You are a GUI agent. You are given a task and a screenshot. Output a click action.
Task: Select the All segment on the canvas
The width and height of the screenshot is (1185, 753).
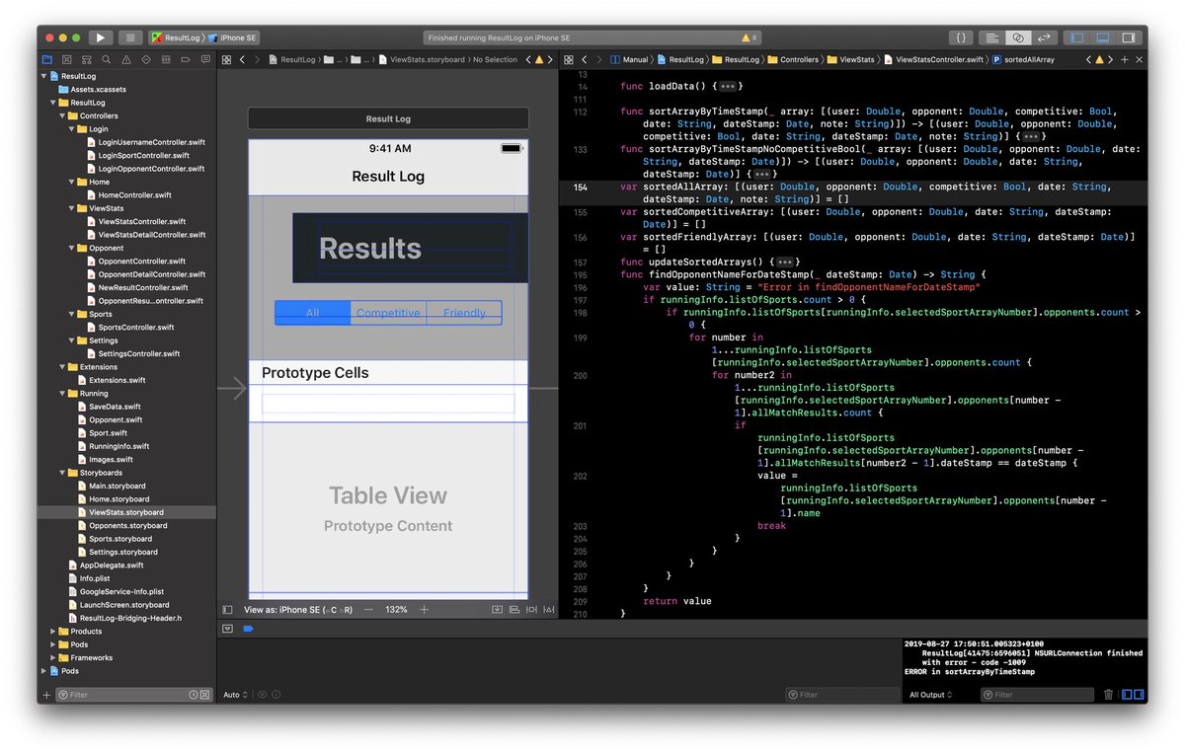pos(312,313)
